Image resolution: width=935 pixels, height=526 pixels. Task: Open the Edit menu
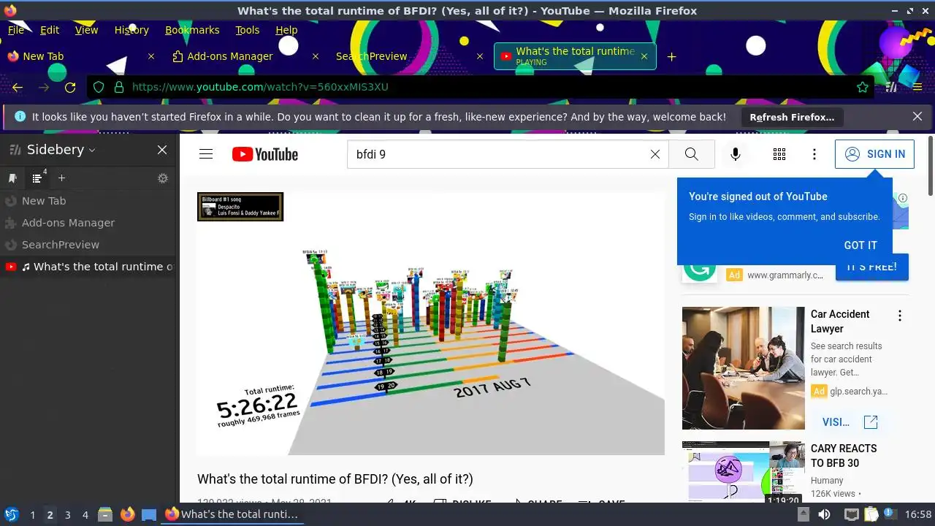[50, 30]
